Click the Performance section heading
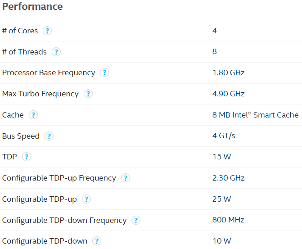This screenshot has height=249, width=302. (32, 7)
